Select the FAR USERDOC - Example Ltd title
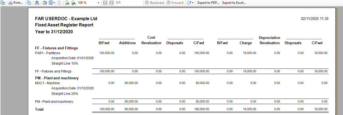The height and width of the screenshot is (115, 343). point(66,19)
